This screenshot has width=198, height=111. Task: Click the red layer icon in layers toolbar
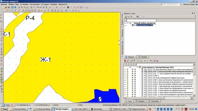coord(125,61)
